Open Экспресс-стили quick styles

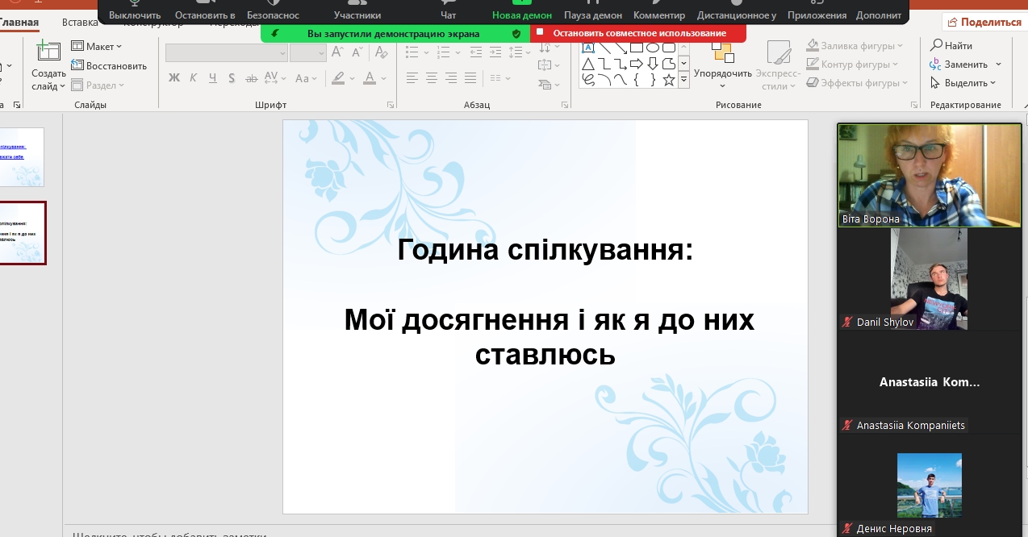coord(779,66)
